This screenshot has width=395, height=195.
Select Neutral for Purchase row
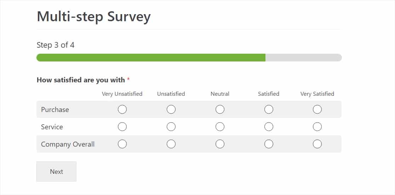pos(220,110)
